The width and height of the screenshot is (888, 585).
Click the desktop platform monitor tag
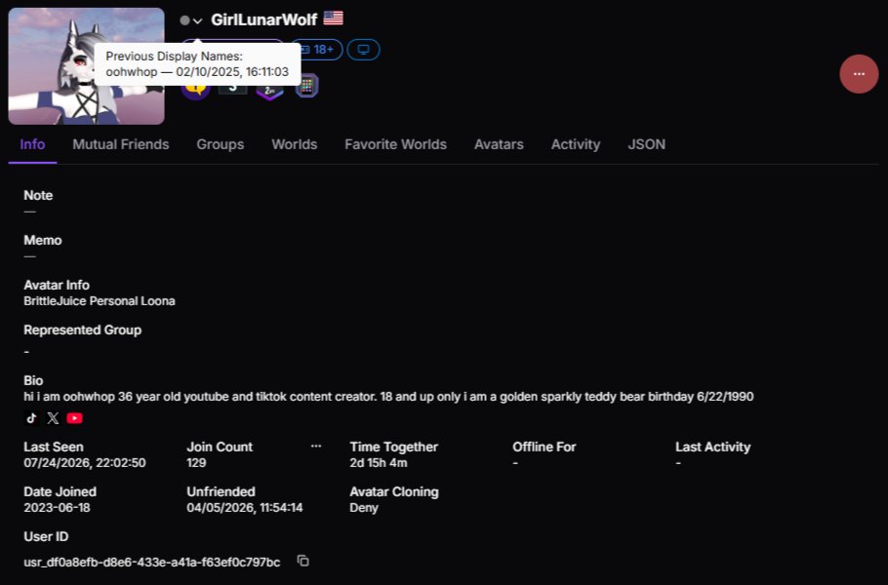pos(364,50)
